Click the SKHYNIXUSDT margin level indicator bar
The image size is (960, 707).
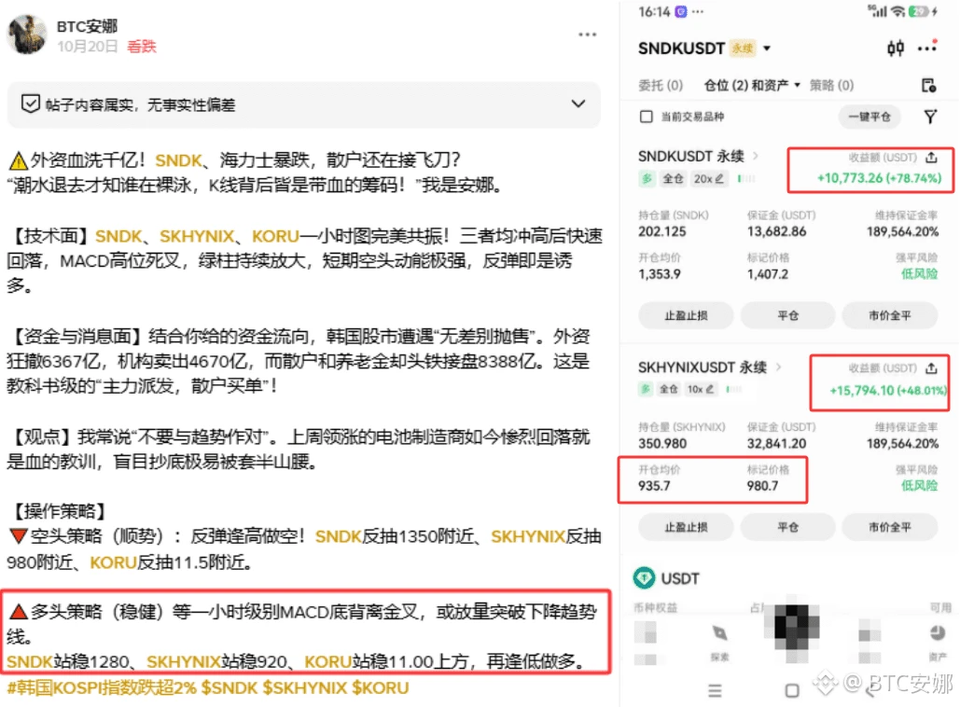(x=734, y=389)
